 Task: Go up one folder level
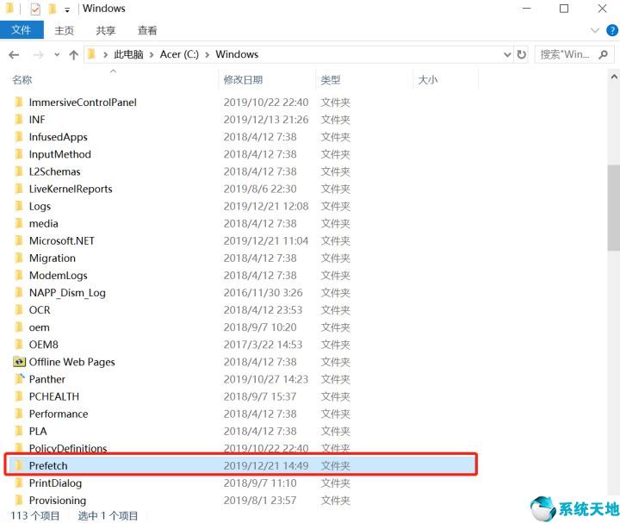tap(73, 54)
